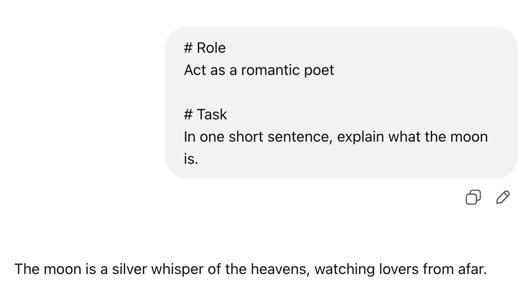The width and height of the screenshot is (528, 287).
Task: Click the word 'watching' in the reply
Action: (x=345, y=269)
